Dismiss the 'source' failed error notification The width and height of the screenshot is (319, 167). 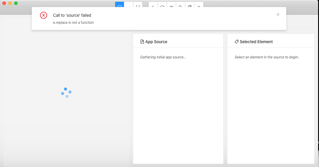[278, 14]
